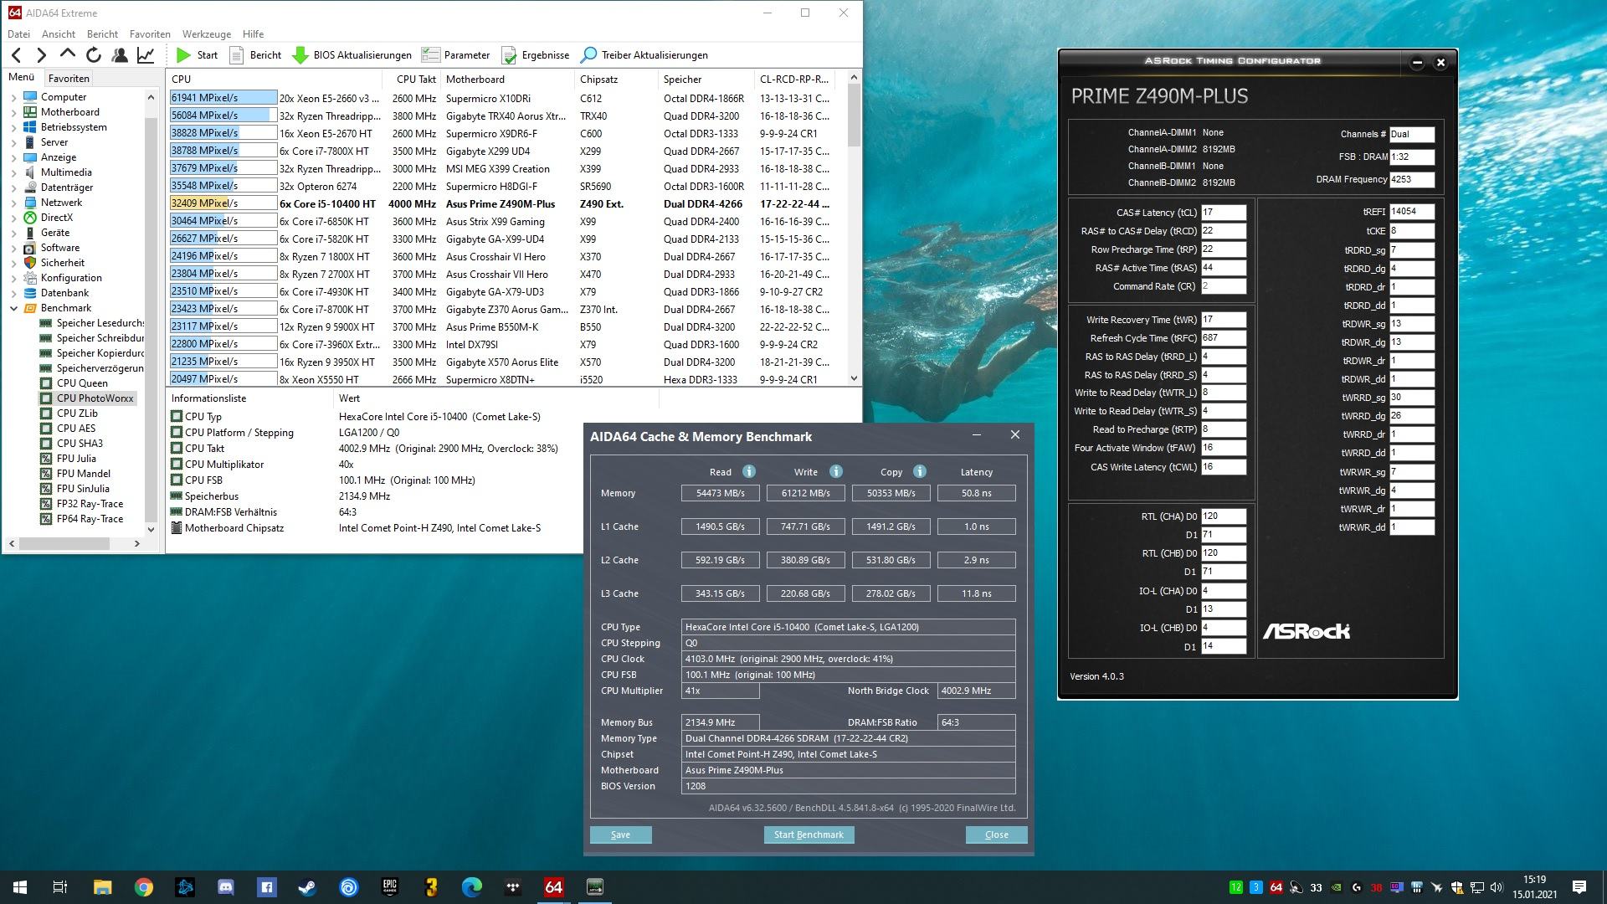Switch to the Favoriten sidebar tab
Viewport: 1607px width, 904px height.
pos(69,78)
